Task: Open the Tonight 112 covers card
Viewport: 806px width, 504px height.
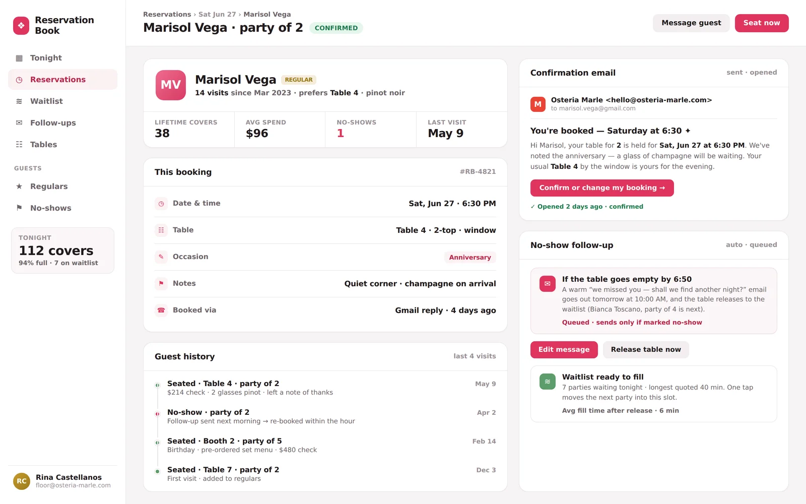Action: coord(62,250)
